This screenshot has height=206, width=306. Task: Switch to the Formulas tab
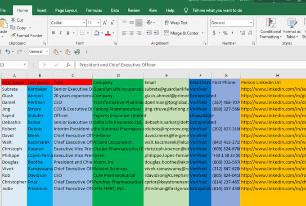94,10
